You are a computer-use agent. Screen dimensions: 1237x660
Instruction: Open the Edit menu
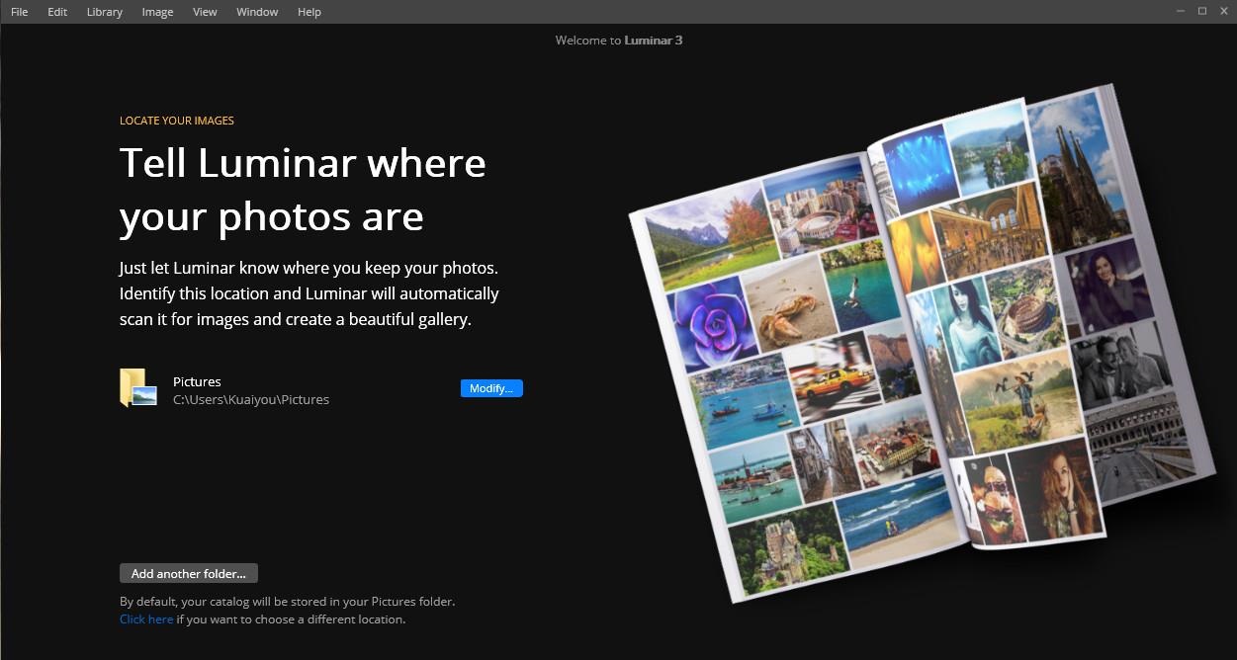click(x=57, y=12)
